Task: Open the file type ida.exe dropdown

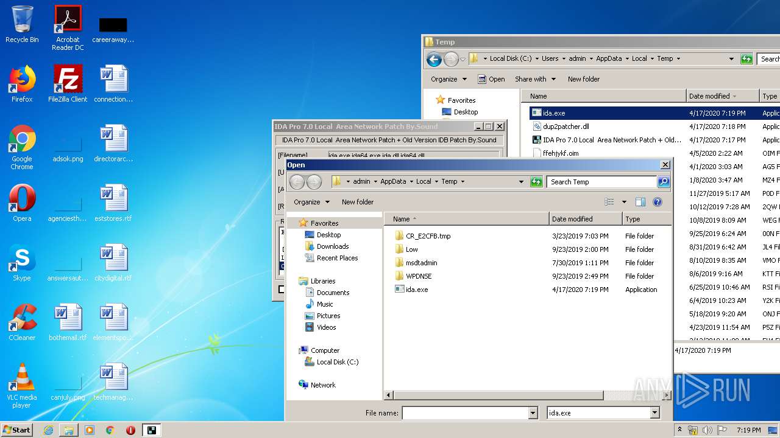Action: coord(655,413)
